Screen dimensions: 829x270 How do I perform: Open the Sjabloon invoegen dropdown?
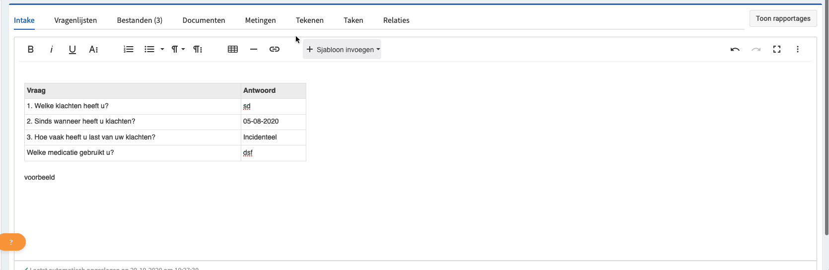[x=342, y=50]
